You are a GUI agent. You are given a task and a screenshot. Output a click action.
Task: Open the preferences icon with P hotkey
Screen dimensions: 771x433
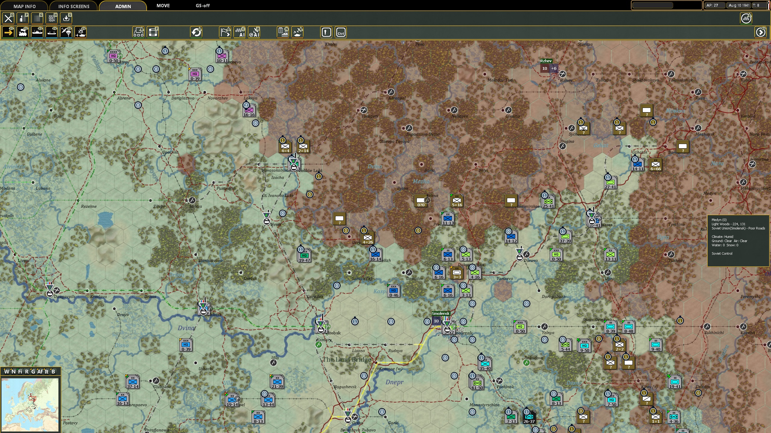[x=23, y=18]
